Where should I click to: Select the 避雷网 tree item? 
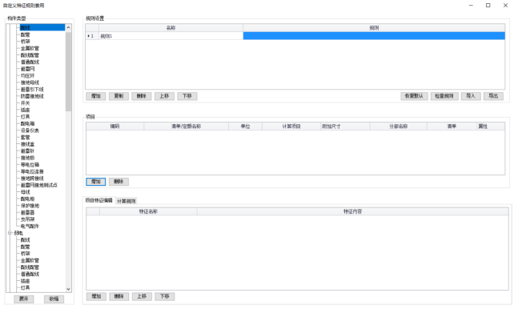pos(27,69)
